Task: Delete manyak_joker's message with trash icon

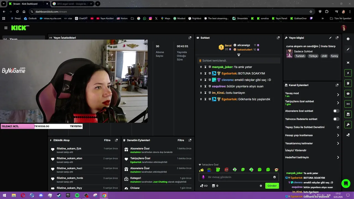Action: (201, 67)
